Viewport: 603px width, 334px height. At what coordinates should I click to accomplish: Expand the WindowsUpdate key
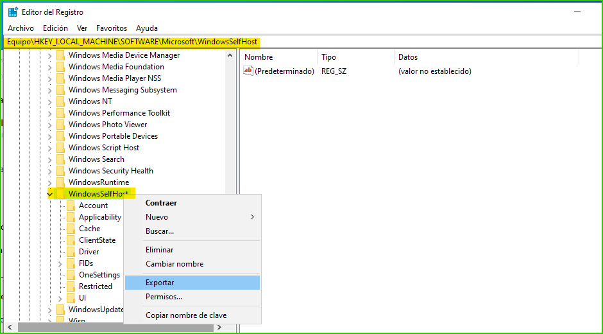pos(50,310)
